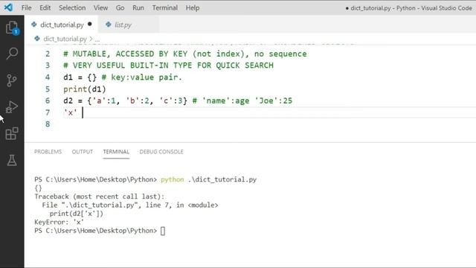Open the Explorer view in activity bar

(x=12, y=28)
